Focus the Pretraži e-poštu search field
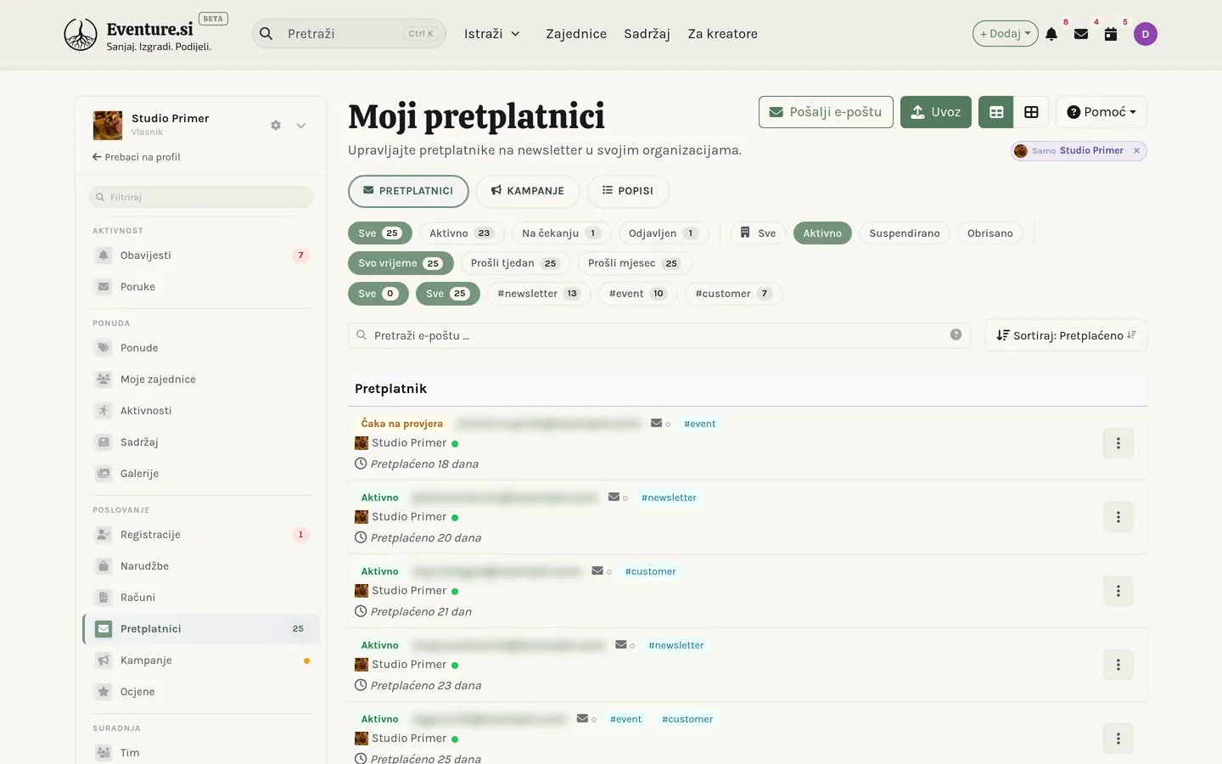The height and width of the screenshot is (764, 1222). [659, 335]
